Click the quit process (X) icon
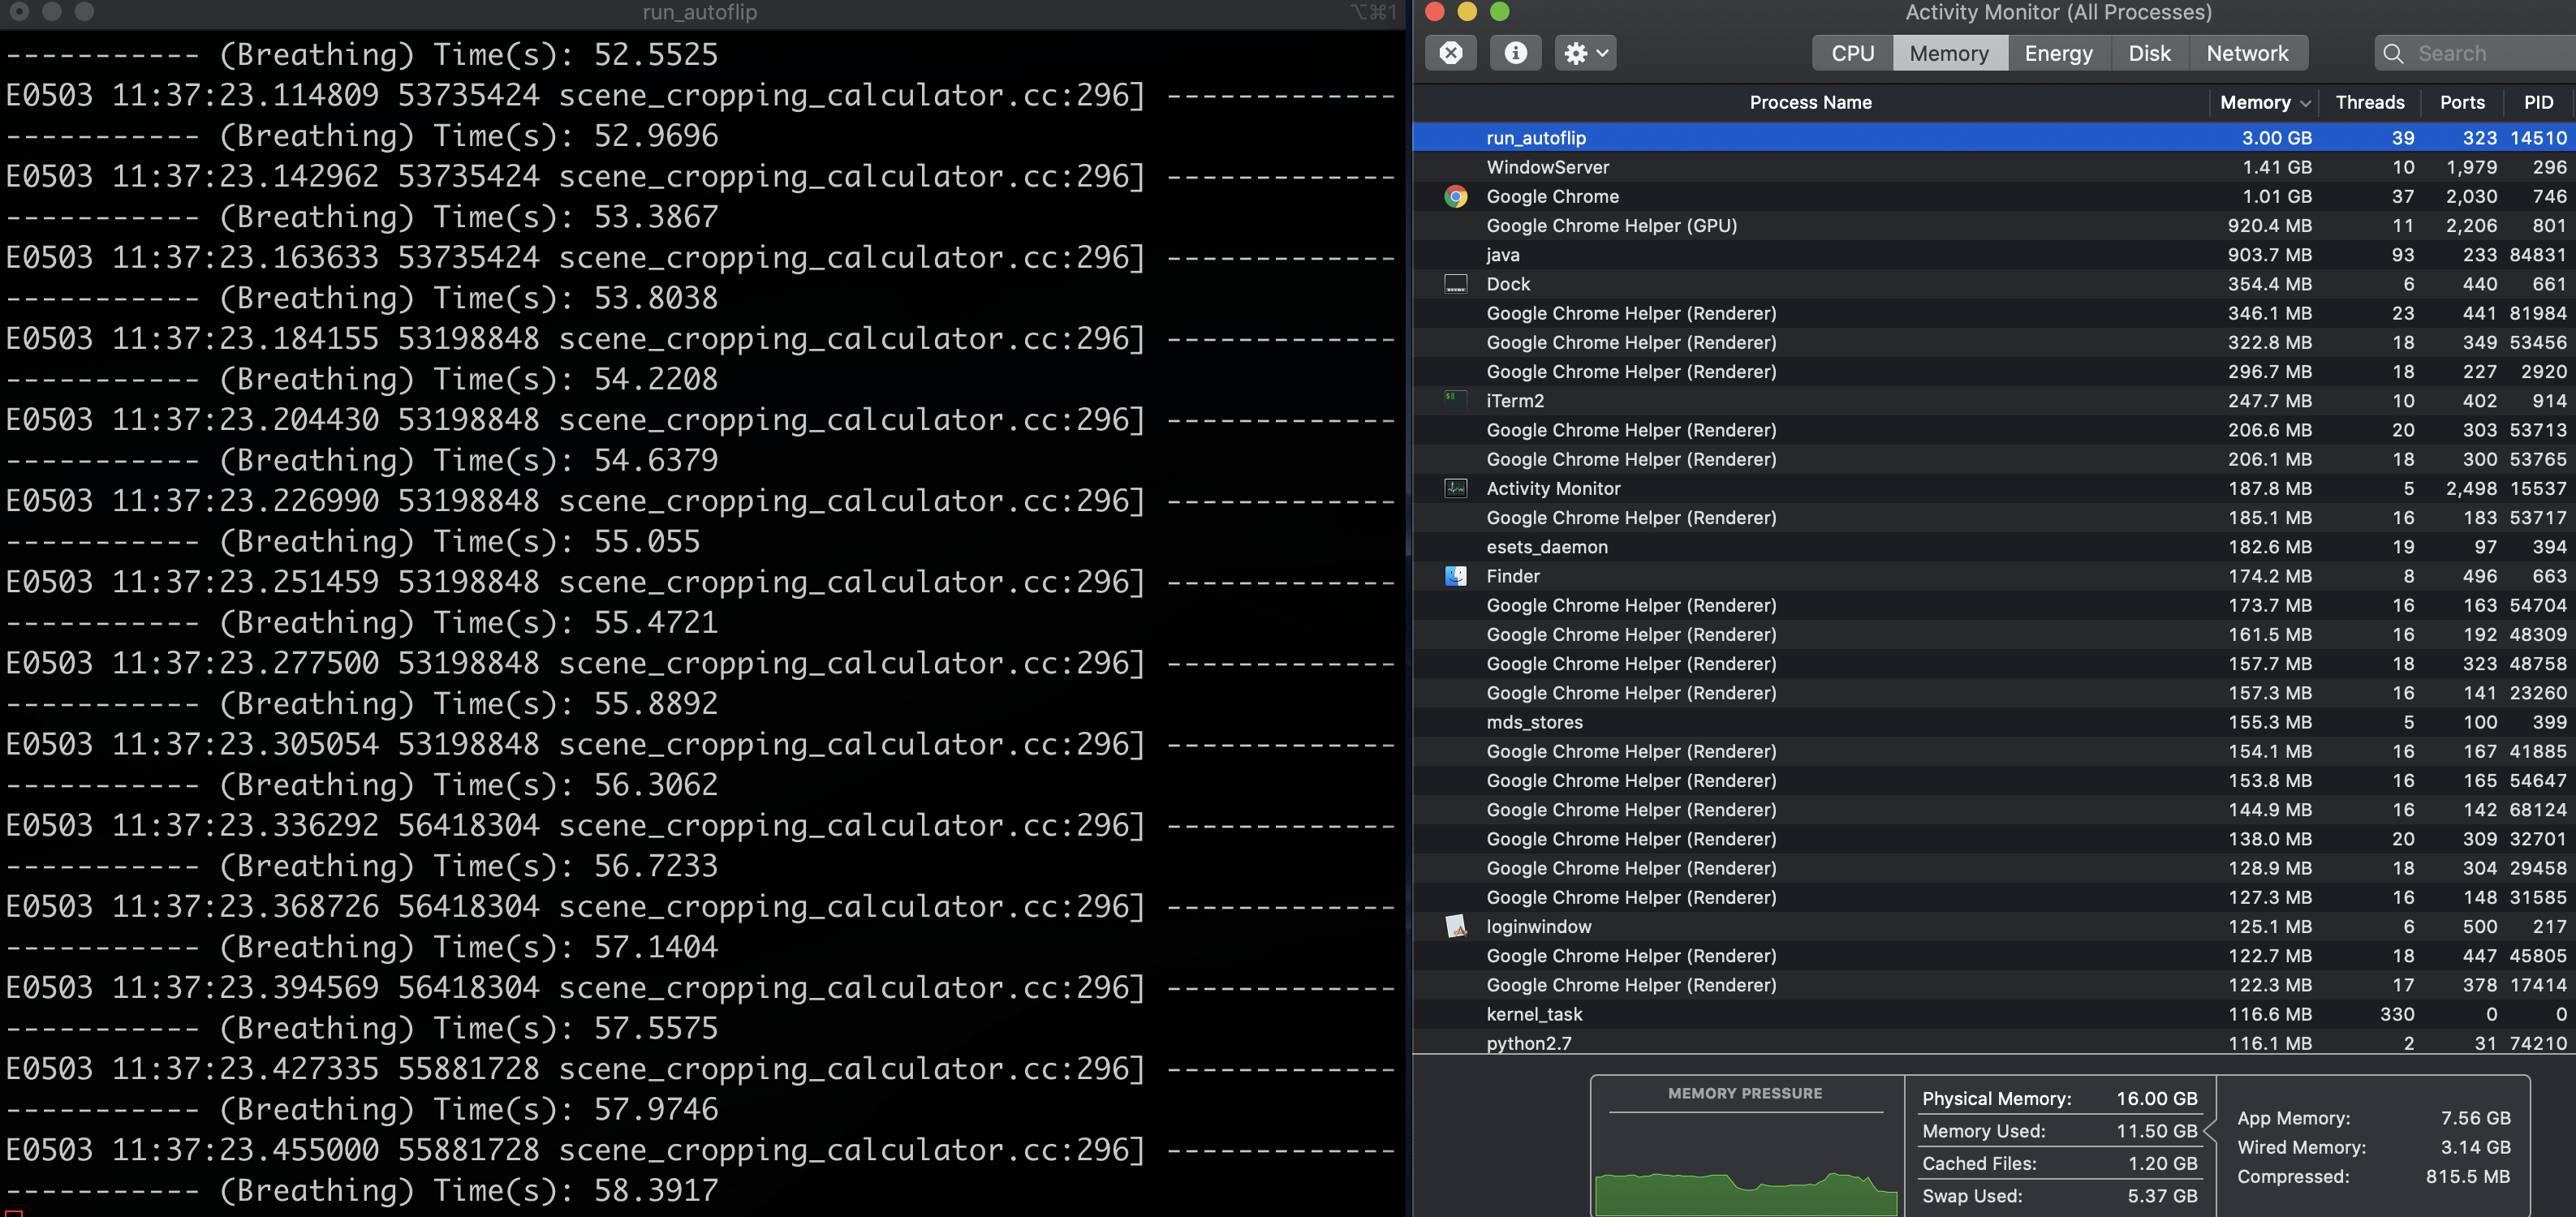The width and height of the screenshot is (2576, 1217). tap(1451, 53)
